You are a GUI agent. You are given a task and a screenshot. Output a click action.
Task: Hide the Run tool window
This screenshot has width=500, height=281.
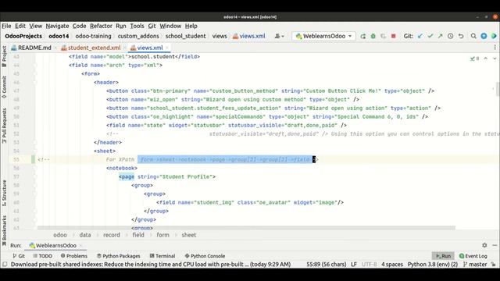(x=495, y=245)
